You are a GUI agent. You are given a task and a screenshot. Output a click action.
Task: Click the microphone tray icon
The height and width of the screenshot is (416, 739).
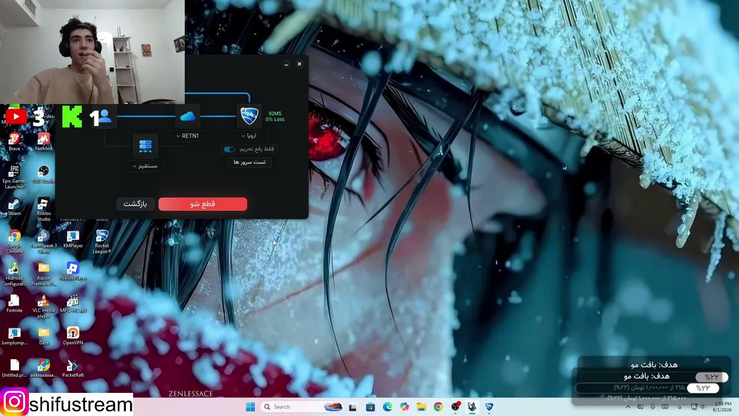tap(653, 407)
